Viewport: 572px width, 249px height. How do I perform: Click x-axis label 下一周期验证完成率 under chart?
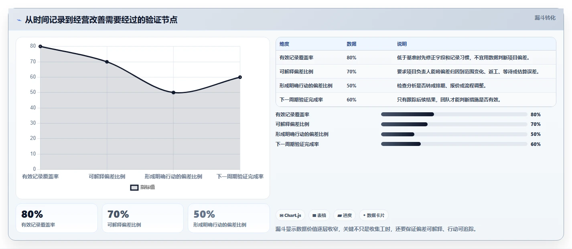(240, 176)
